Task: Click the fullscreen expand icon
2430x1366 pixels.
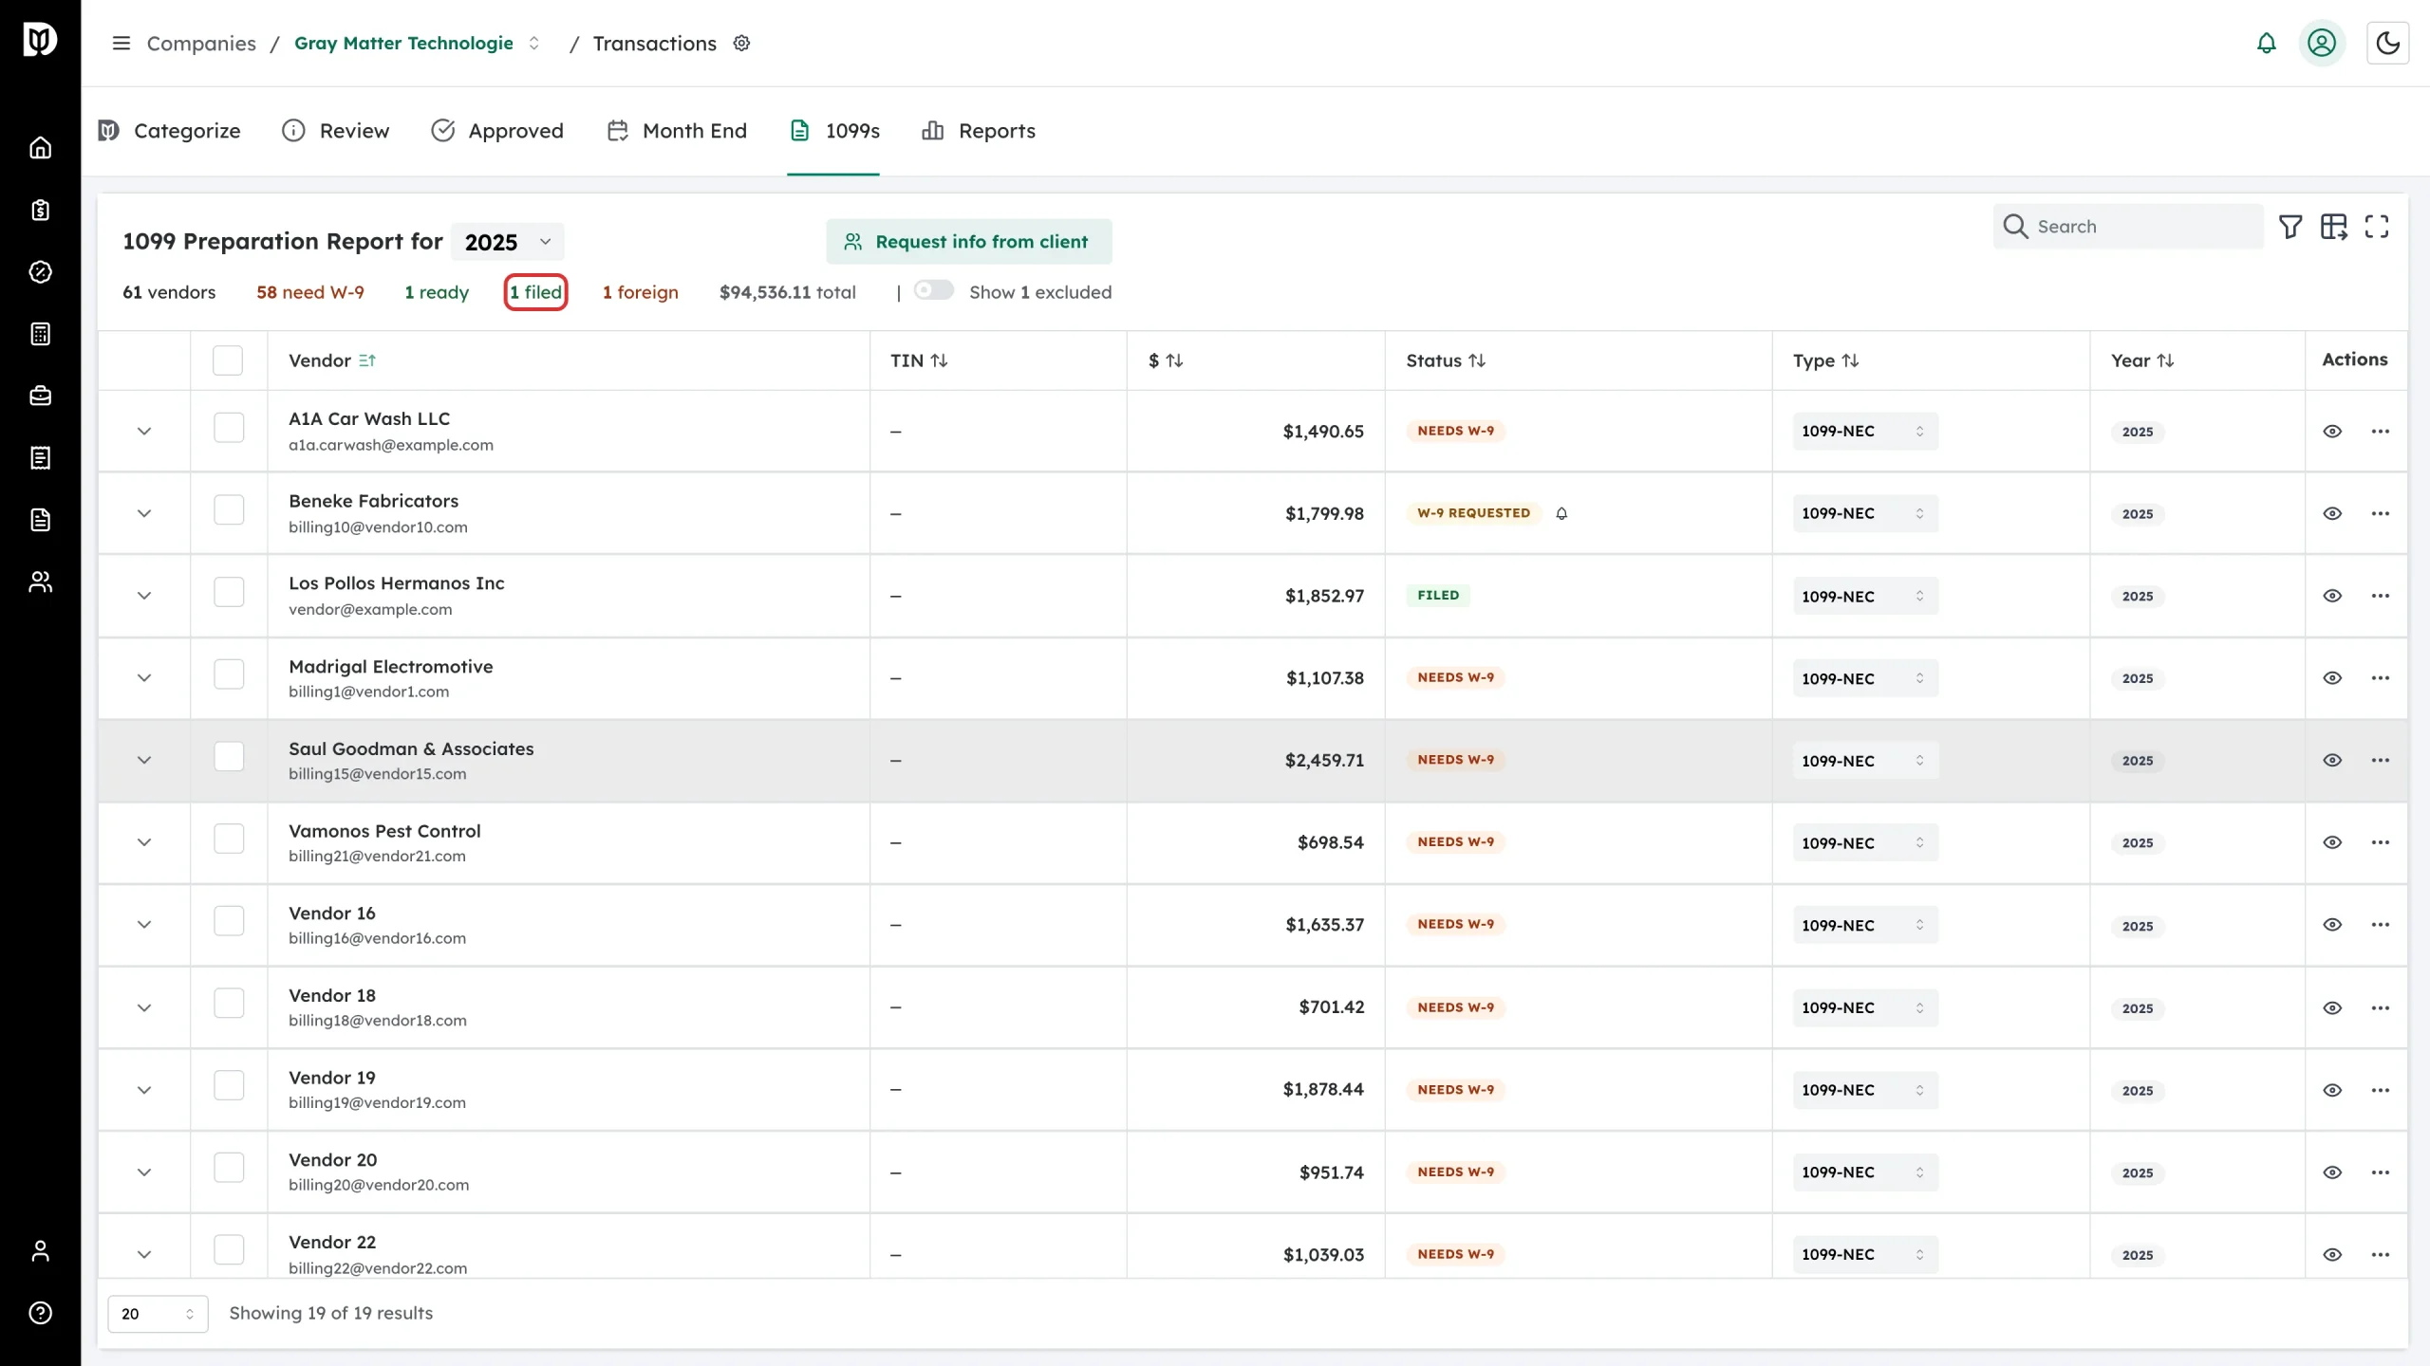Action: point(2377,227)
